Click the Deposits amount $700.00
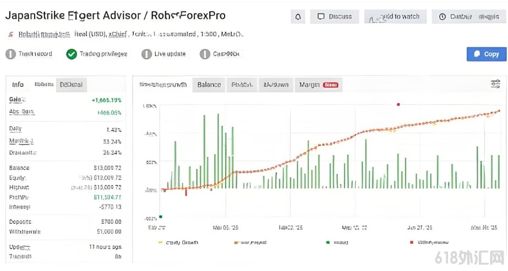 (x=111, y=222)
